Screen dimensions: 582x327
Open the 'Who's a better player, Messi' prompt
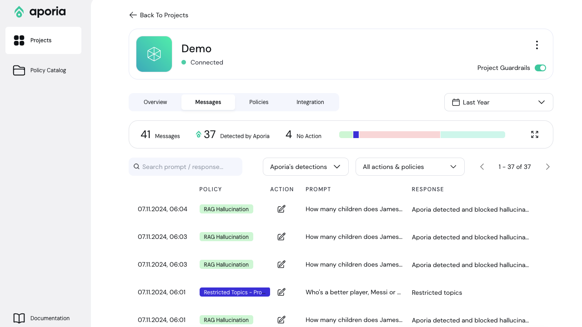(353, 292)
